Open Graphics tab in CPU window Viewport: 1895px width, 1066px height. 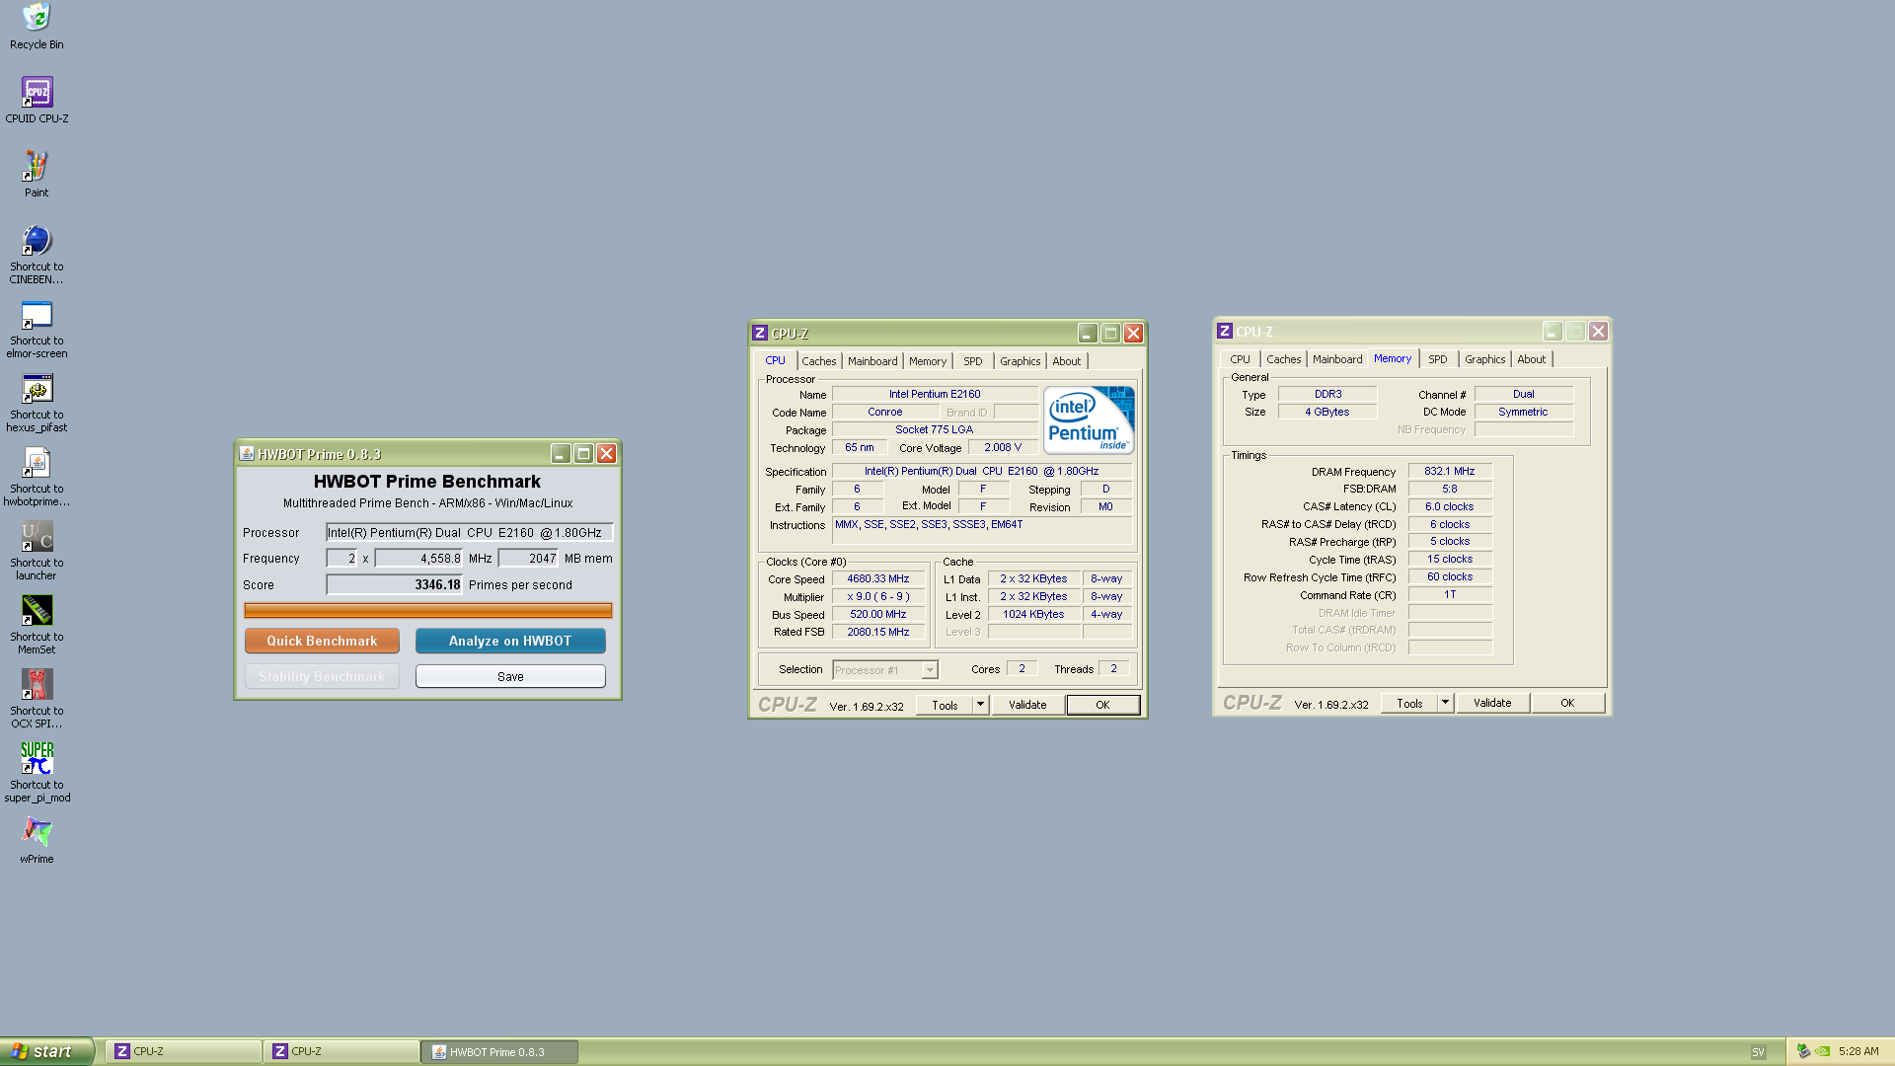pos(1020,361)
